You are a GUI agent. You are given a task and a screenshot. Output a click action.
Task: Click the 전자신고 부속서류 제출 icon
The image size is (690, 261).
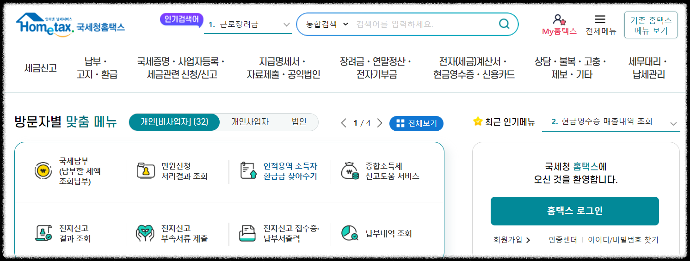(x=145, y=233)
